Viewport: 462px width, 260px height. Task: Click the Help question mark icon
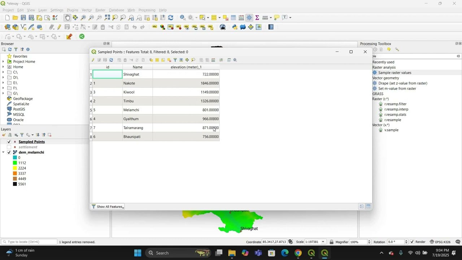tap(271, 27)
